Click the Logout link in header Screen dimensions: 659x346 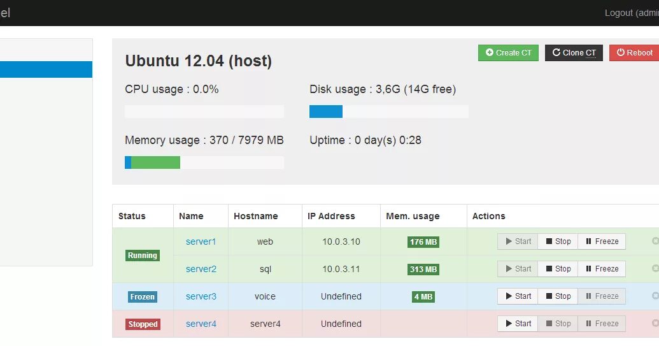(630, 13)
